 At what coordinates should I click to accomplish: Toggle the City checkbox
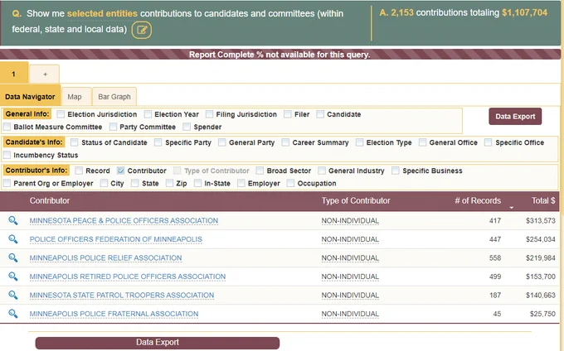tap(104, 184)
